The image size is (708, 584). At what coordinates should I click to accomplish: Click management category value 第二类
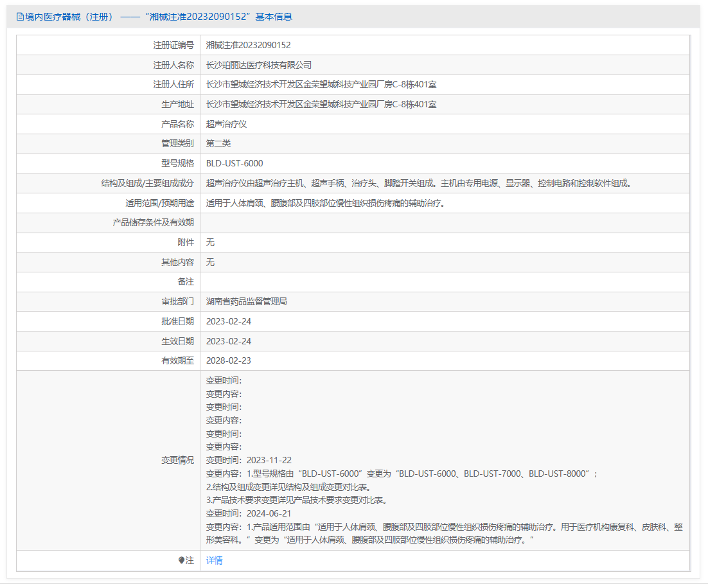(x=218, y=143)
